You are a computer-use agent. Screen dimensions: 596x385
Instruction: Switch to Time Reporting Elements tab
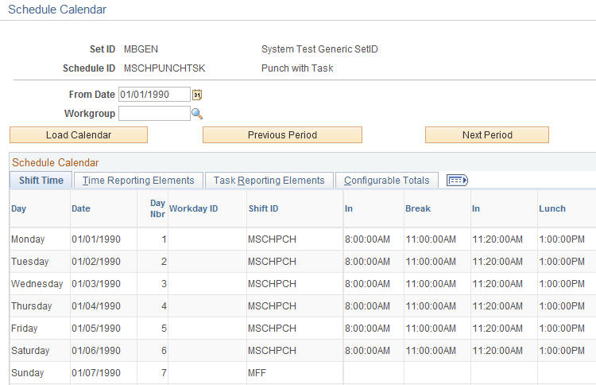tap(138, 181)
